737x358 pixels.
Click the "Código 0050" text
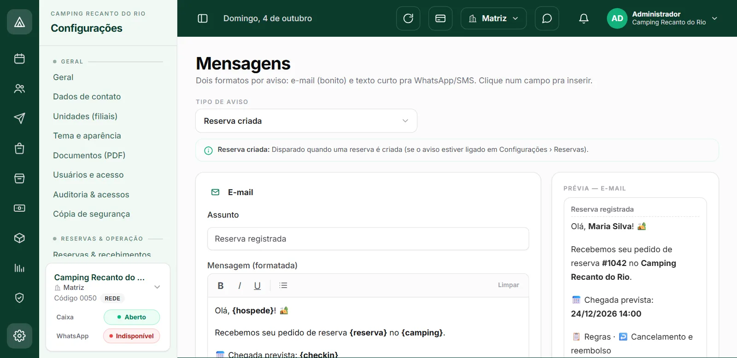tap(76, 298)
